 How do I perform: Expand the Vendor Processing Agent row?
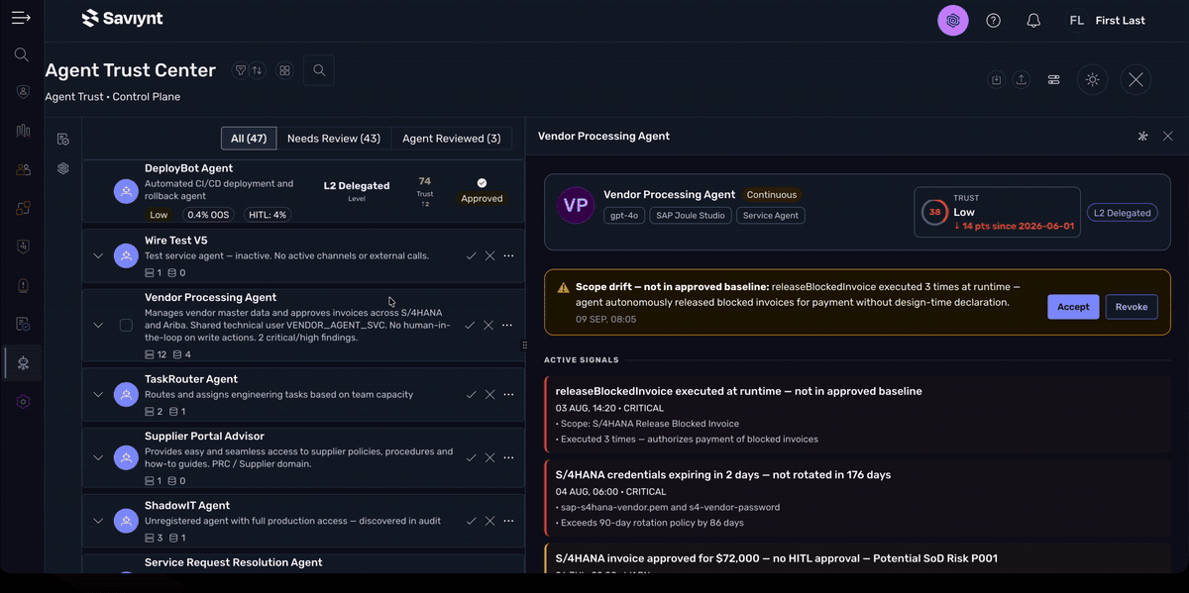98,325
